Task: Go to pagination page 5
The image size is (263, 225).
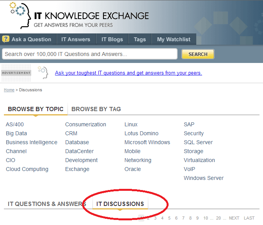Action: click(169, 218)
